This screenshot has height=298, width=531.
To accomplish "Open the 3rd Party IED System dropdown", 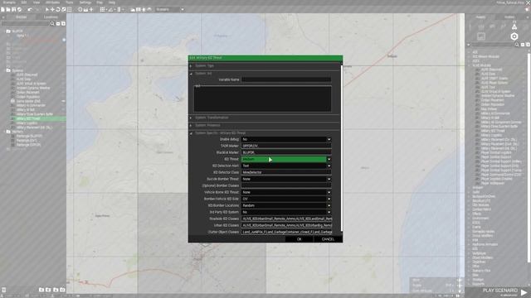I will [x=329, y=212].
